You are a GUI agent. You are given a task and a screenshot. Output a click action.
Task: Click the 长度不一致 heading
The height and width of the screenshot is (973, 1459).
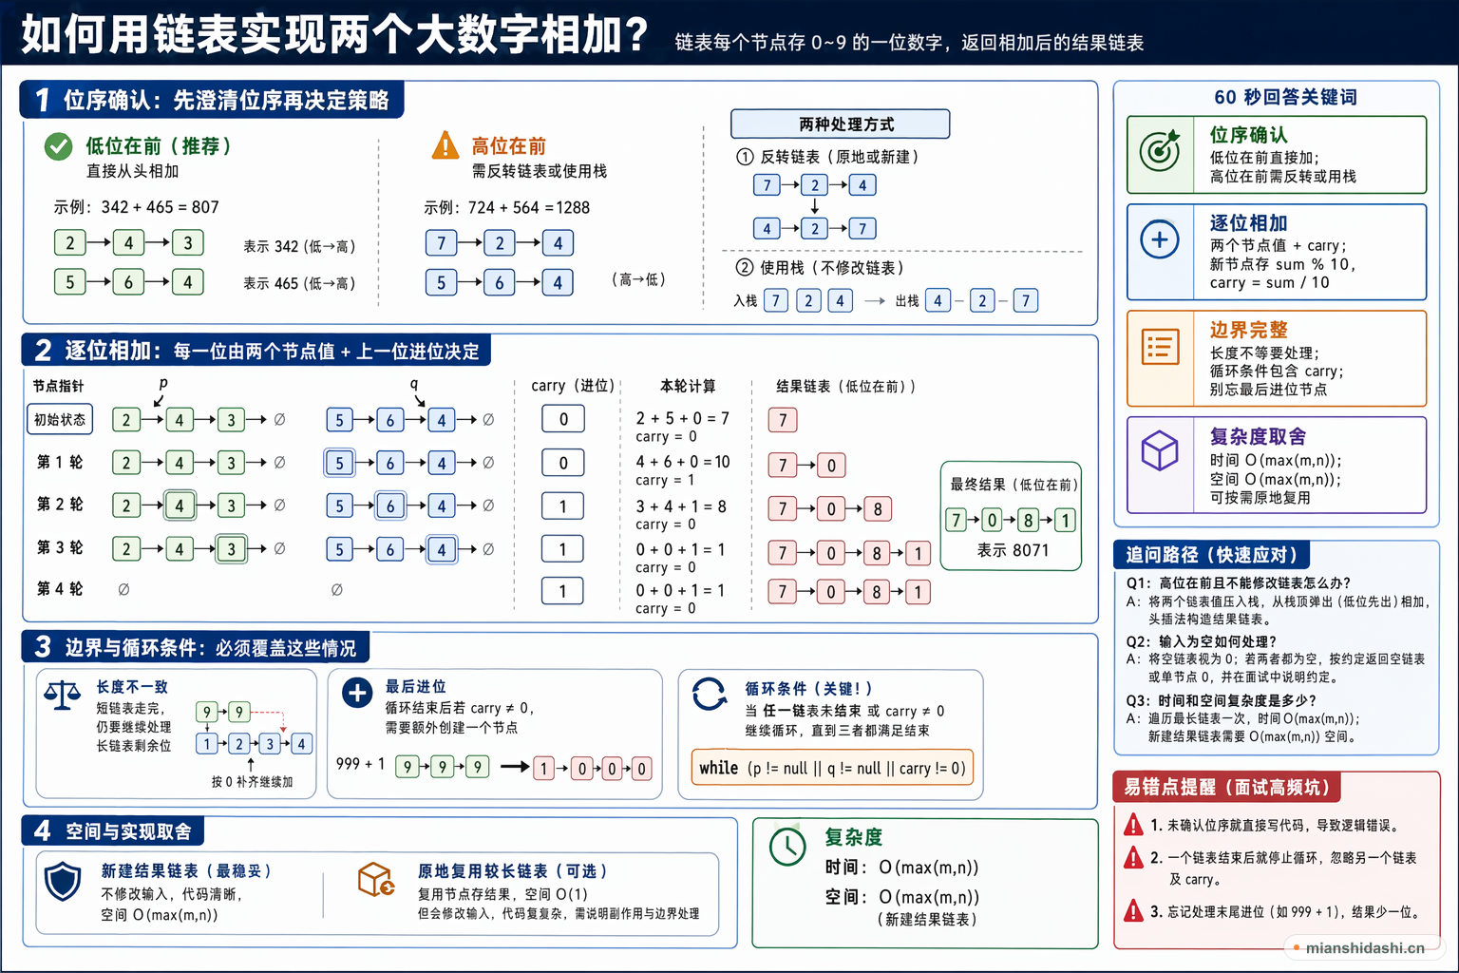click(132, 686)
